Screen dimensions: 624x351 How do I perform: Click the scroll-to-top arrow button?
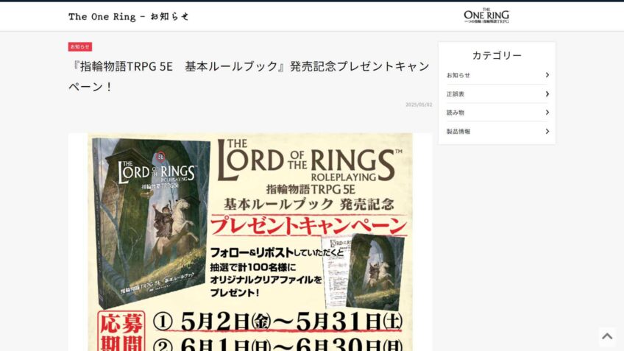pos(607,337)
